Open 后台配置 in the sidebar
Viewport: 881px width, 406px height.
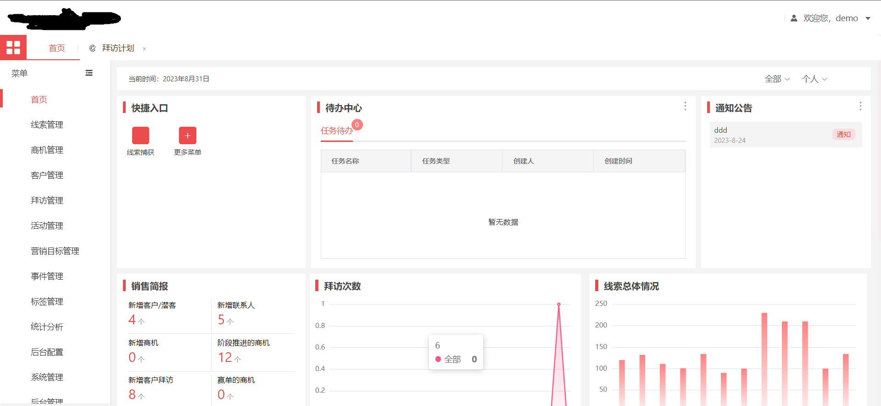click(x=47, y=352)
